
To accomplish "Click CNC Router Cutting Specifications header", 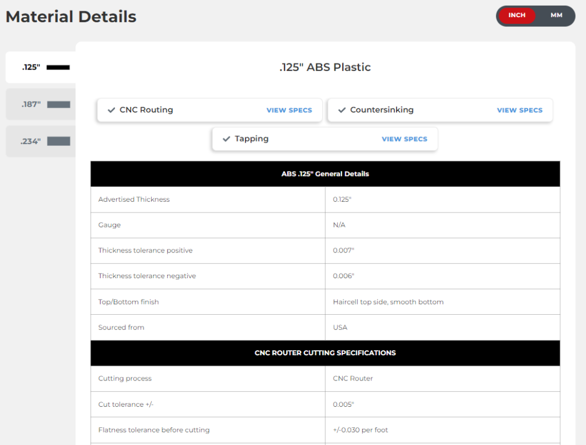I will click(325, 353).
